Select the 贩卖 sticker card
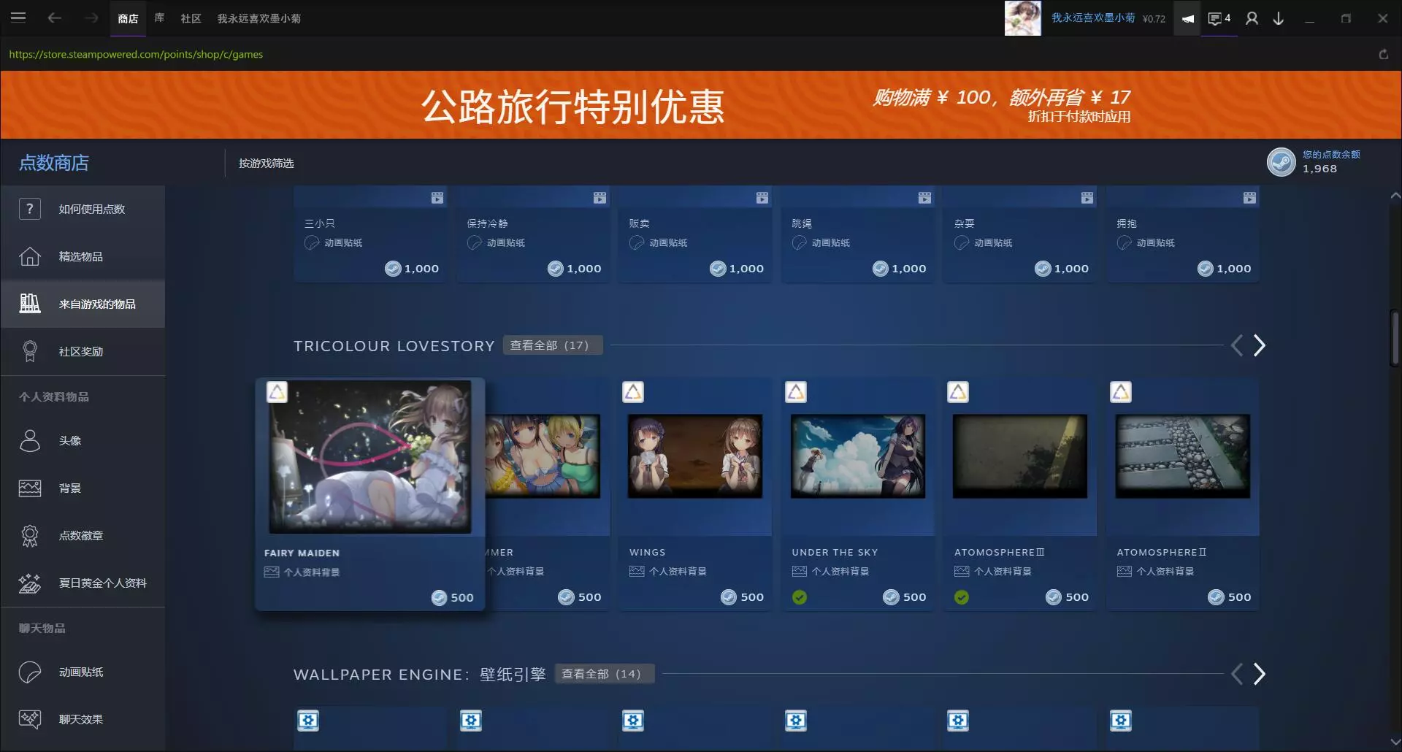The image size is (1402, 752). 695,234
